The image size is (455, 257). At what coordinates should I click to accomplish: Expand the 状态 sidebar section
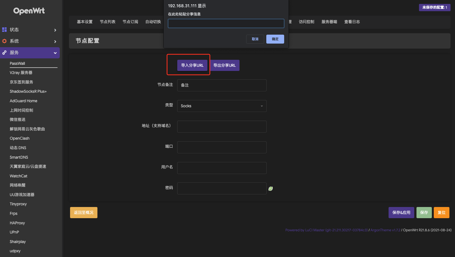(55, 30)
